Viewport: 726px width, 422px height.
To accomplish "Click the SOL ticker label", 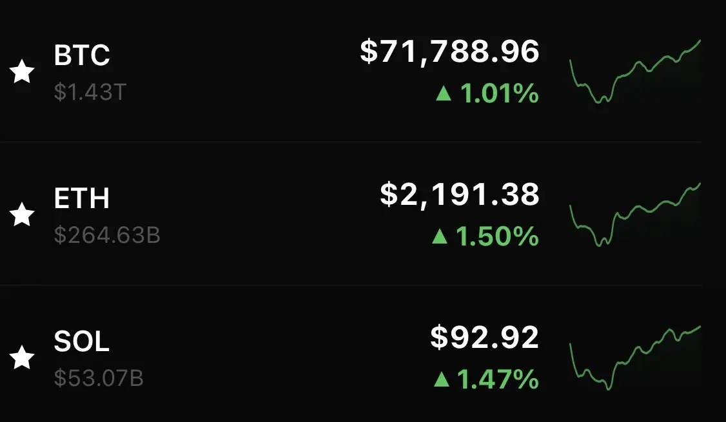I will pos(82,342).
